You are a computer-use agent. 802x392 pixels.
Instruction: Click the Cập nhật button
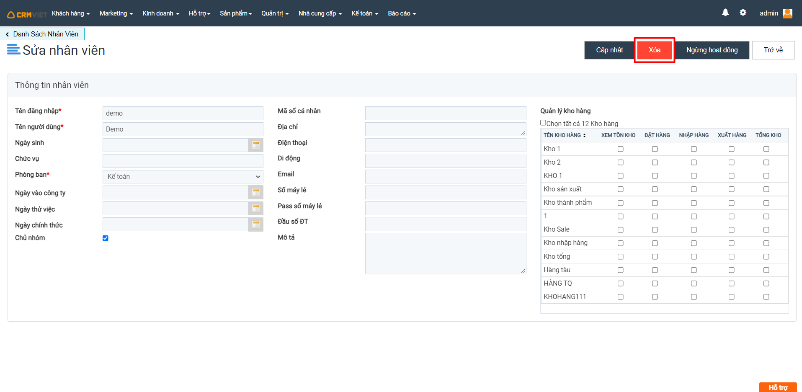(x=609, y=50)
